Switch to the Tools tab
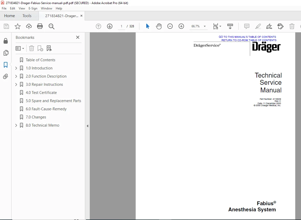Image resolution: width=301 pixels, height=220 pixels. pos(27,16)
